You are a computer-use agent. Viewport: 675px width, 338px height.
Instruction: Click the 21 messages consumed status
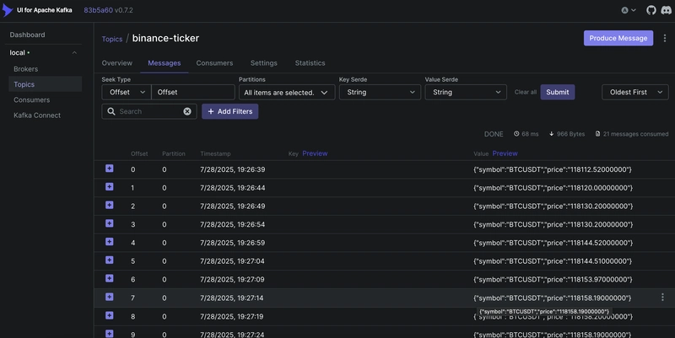point(631,134)
